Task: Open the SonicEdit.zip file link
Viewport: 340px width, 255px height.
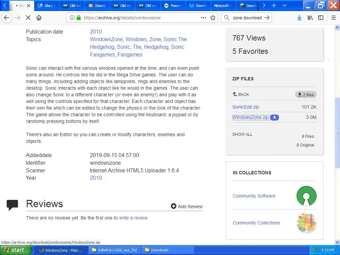Action: tap(245, 107)
